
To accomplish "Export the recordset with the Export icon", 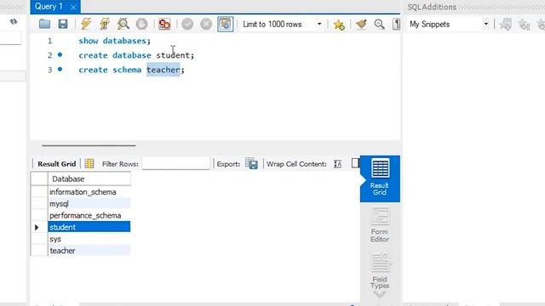I will [251, 163].
